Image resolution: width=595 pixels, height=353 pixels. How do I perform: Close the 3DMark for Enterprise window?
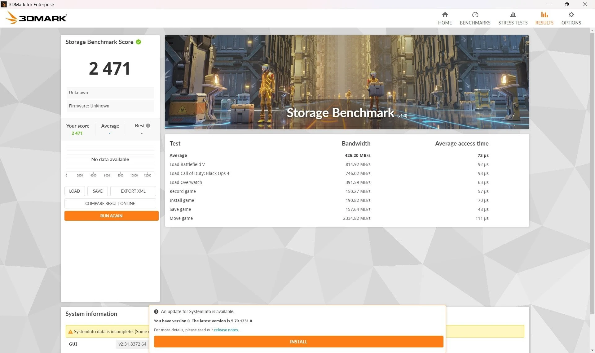click(585, 4)
